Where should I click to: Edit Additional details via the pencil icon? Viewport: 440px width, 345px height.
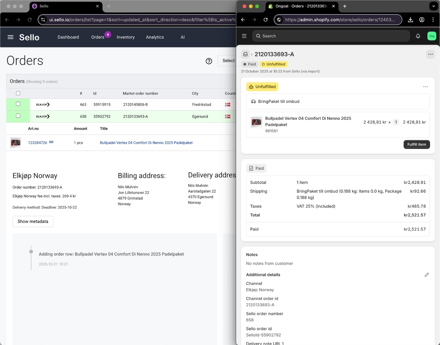coord(427,275)
